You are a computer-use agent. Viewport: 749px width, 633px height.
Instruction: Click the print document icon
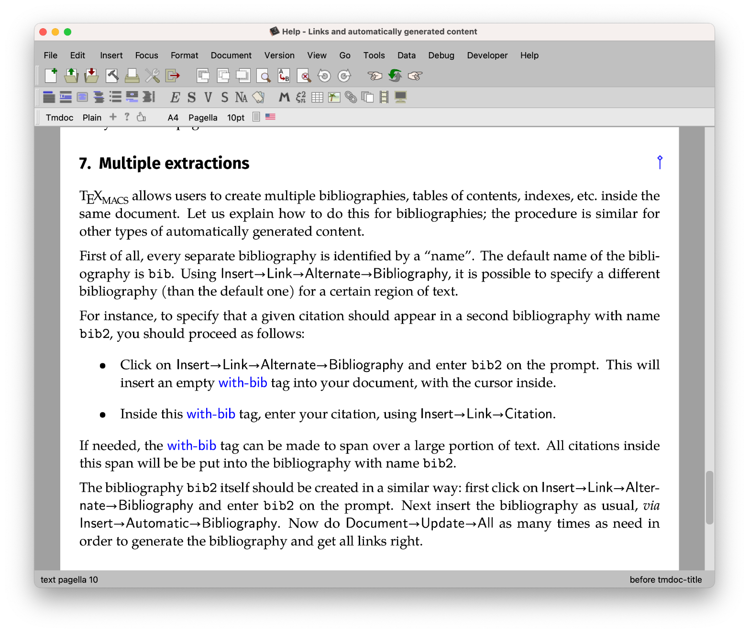132,76
